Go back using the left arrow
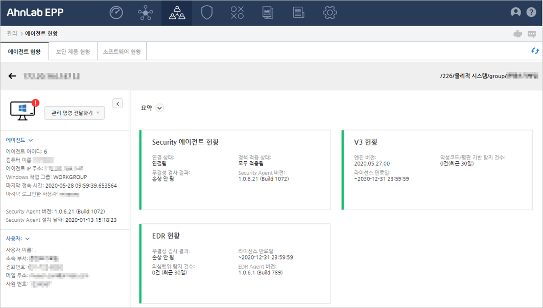 pos(12,76)
